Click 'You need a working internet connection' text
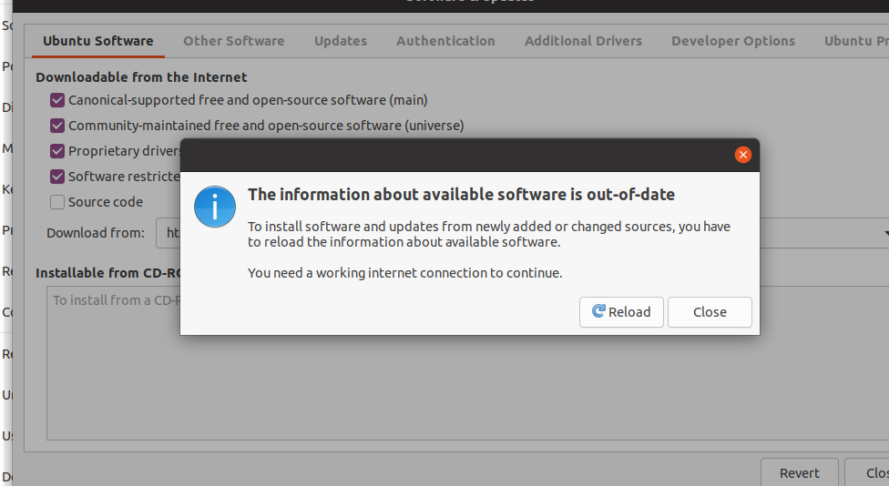Viewport: 889px width, 486px height. 404,273
